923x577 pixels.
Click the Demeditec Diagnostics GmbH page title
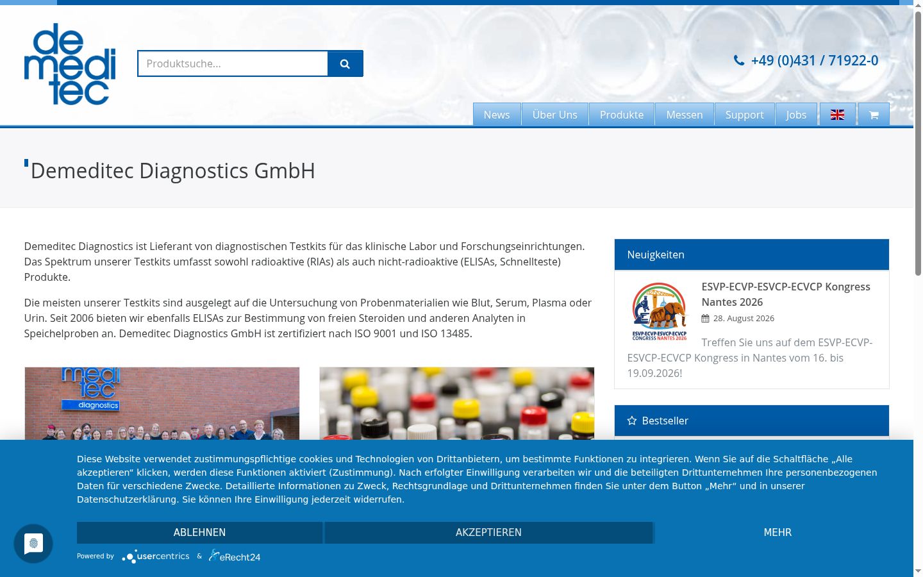(x=173, y=171)
